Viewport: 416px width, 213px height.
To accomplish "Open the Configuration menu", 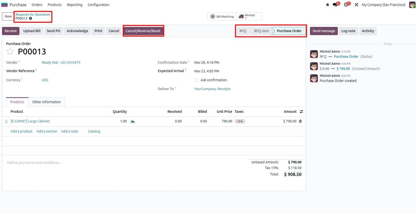I will (x=99, y=5).
